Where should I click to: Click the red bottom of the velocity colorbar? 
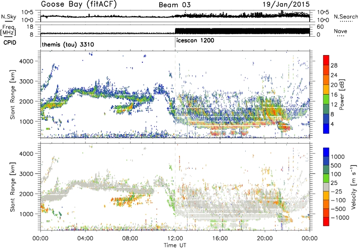coord(326,222)
